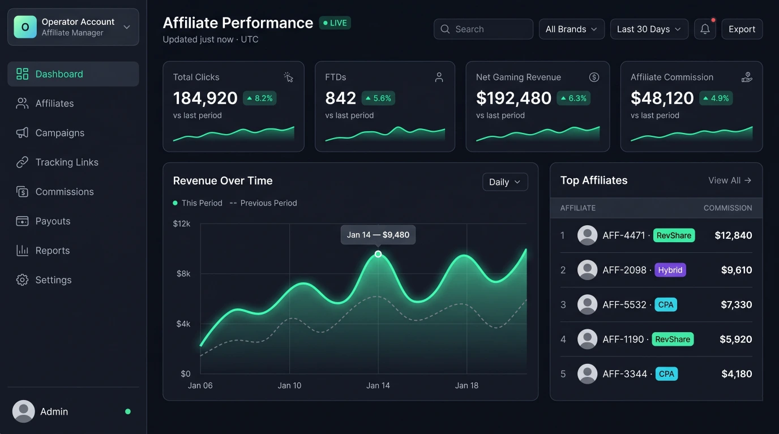Click the Search input field
Image resolution: width=779 pixels, height=434 pixels.
(x=483, y=29)
